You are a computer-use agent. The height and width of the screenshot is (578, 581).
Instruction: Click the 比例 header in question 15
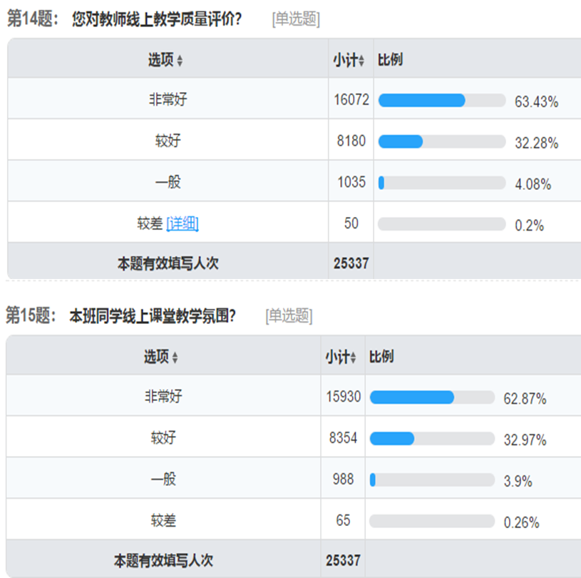(381, 357)
